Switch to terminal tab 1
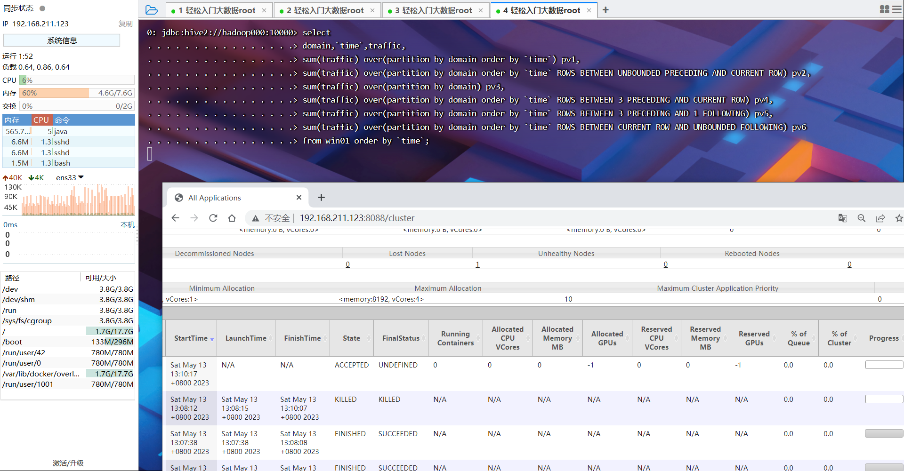Image resolution: width=904 pixels, height=471 pixels. click(218, 10)
